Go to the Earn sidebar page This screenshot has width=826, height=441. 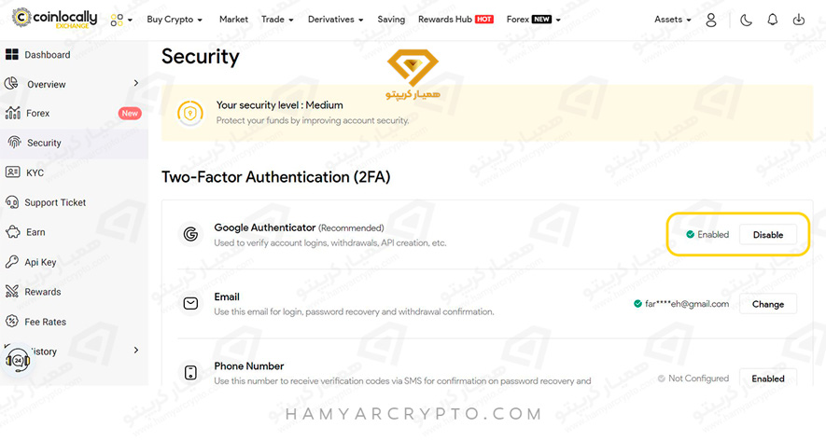click(x=35, y=232)
